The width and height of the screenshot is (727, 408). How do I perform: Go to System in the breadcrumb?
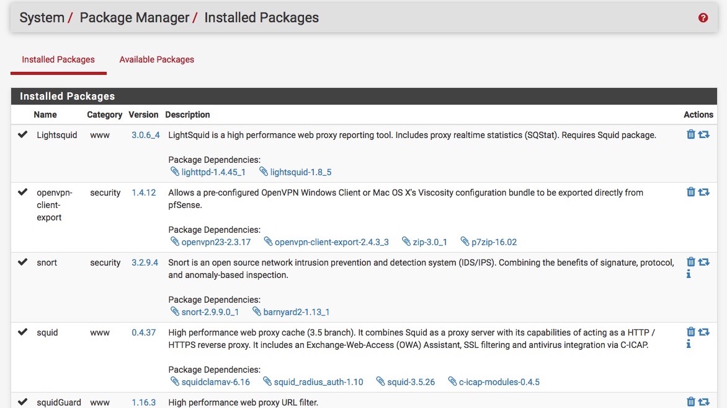42,17
